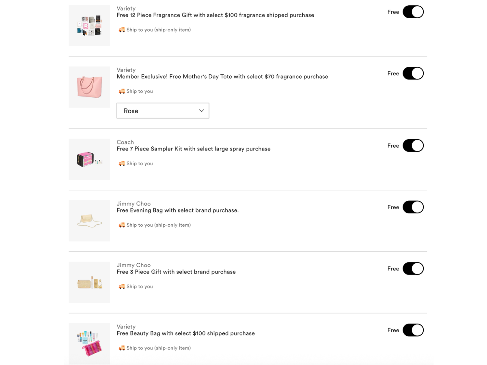Click the Jimmy Choo brand name link
Screen dimensions: 487x365
(x=134, y=204)
